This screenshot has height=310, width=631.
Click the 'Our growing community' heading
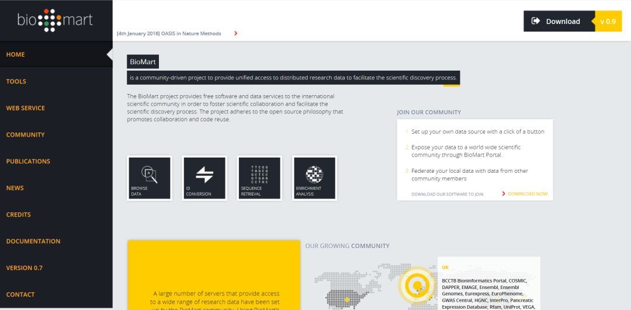[x=347, y=246]
